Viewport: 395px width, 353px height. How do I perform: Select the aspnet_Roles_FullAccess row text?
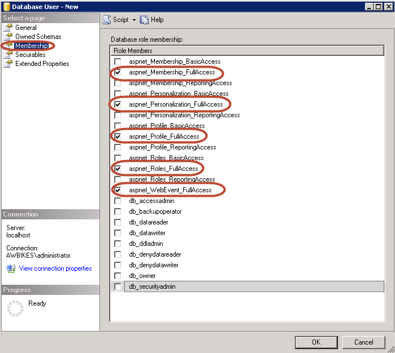163,169
